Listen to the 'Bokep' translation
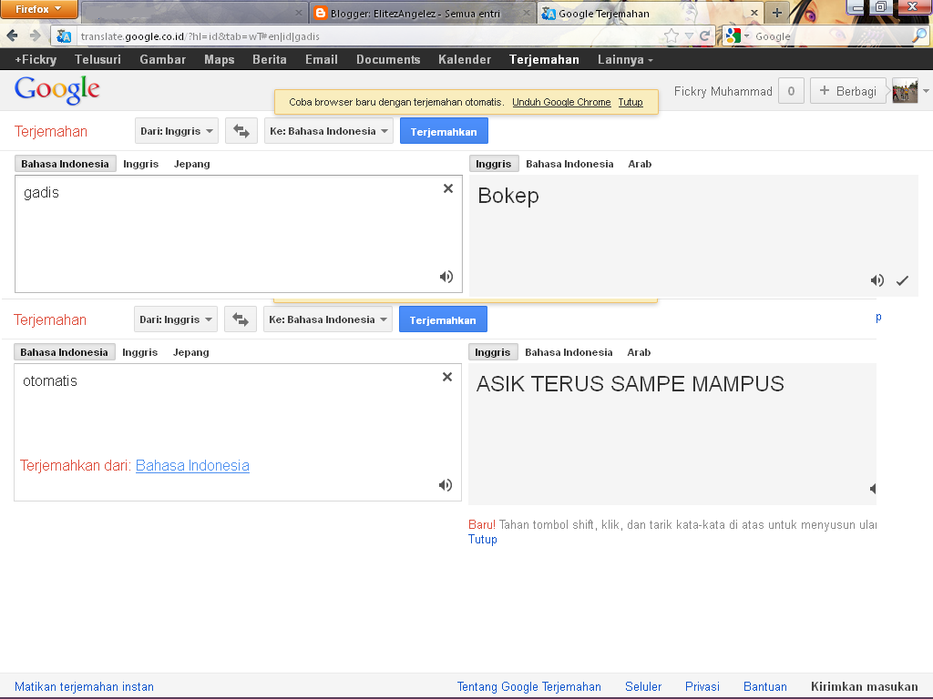The image size is (933, 699). [877, 280]
